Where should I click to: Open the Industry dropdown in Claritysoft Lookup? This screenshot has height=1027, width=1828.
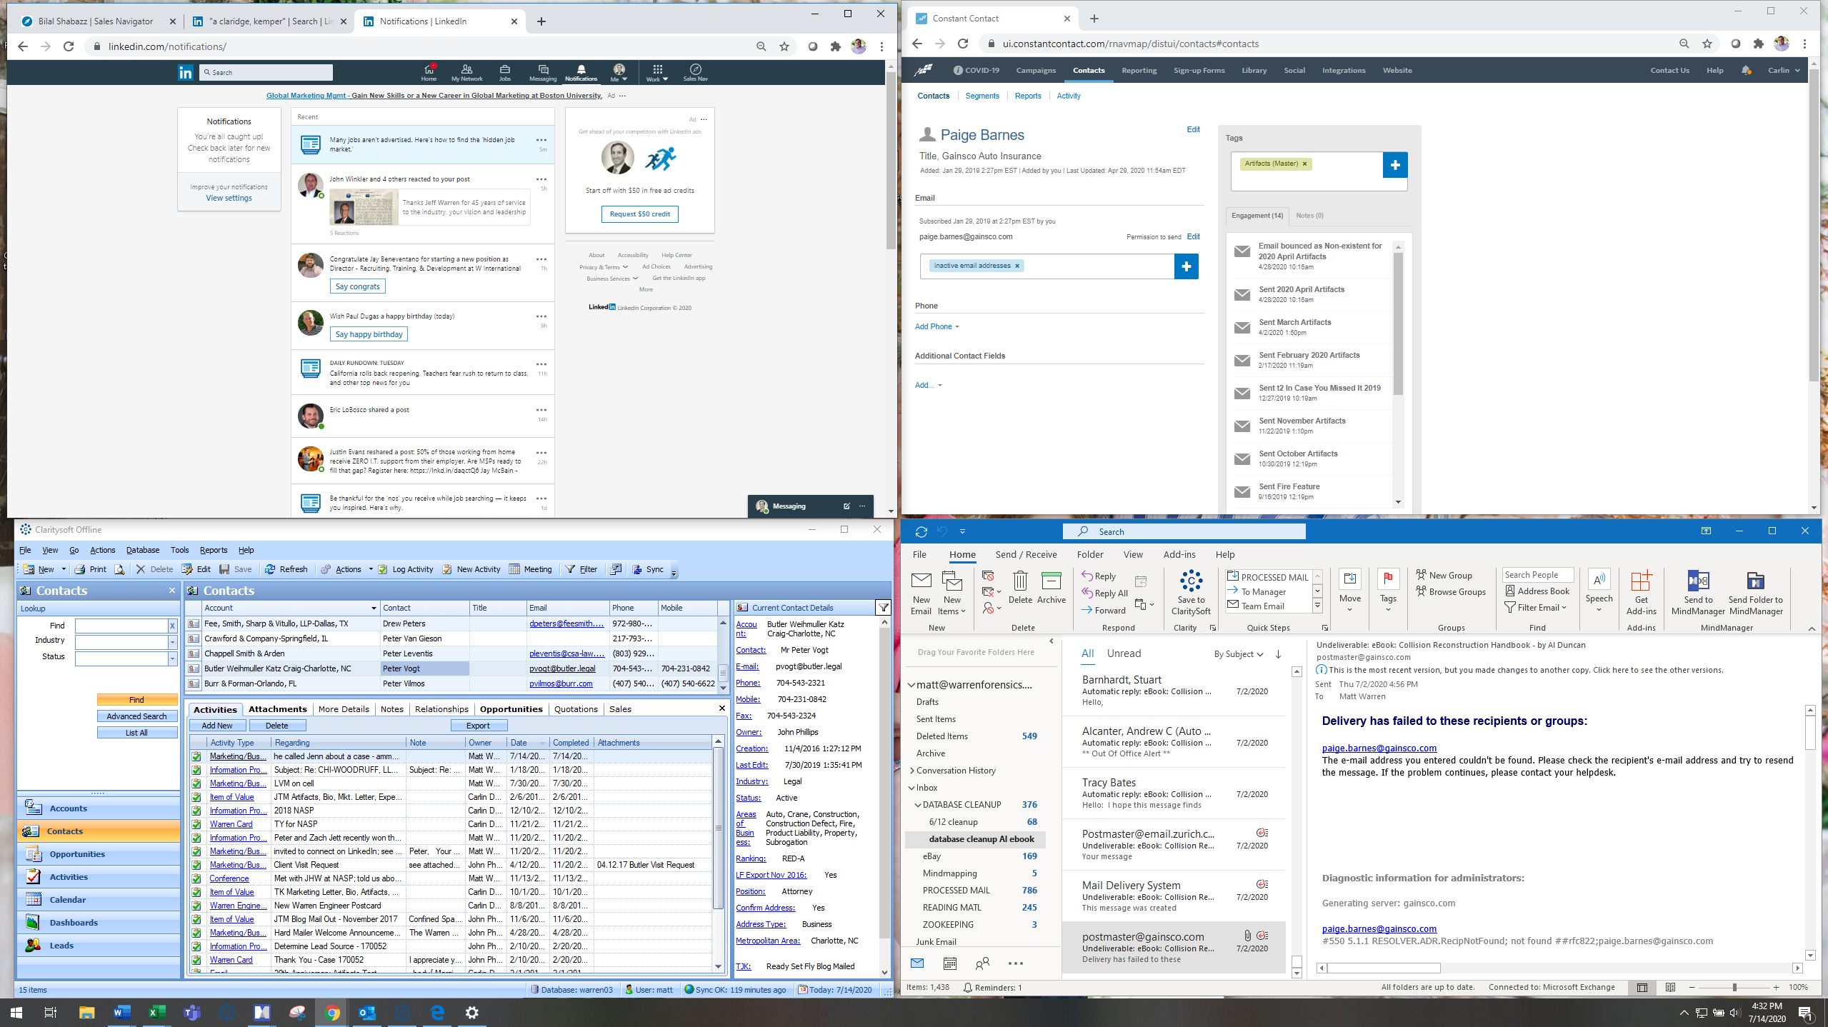[x=172, y=641]
